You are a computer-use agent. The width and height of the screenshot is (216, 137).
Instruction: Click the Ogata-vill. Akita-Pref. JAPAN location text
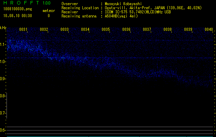153,8
